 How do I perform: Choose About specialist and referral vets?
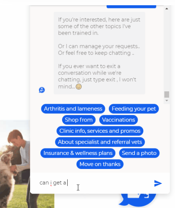pos(100,142)
